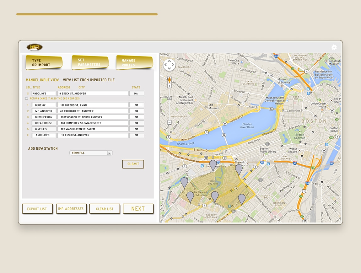Click the Massachusetts General Hospital Heliport icon

click(287, 101)
